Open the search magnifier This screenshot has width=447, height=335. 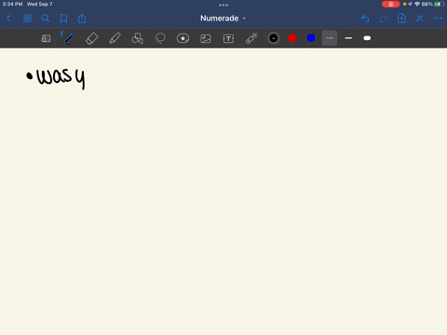pyautogui.click(x=46, y=19)
